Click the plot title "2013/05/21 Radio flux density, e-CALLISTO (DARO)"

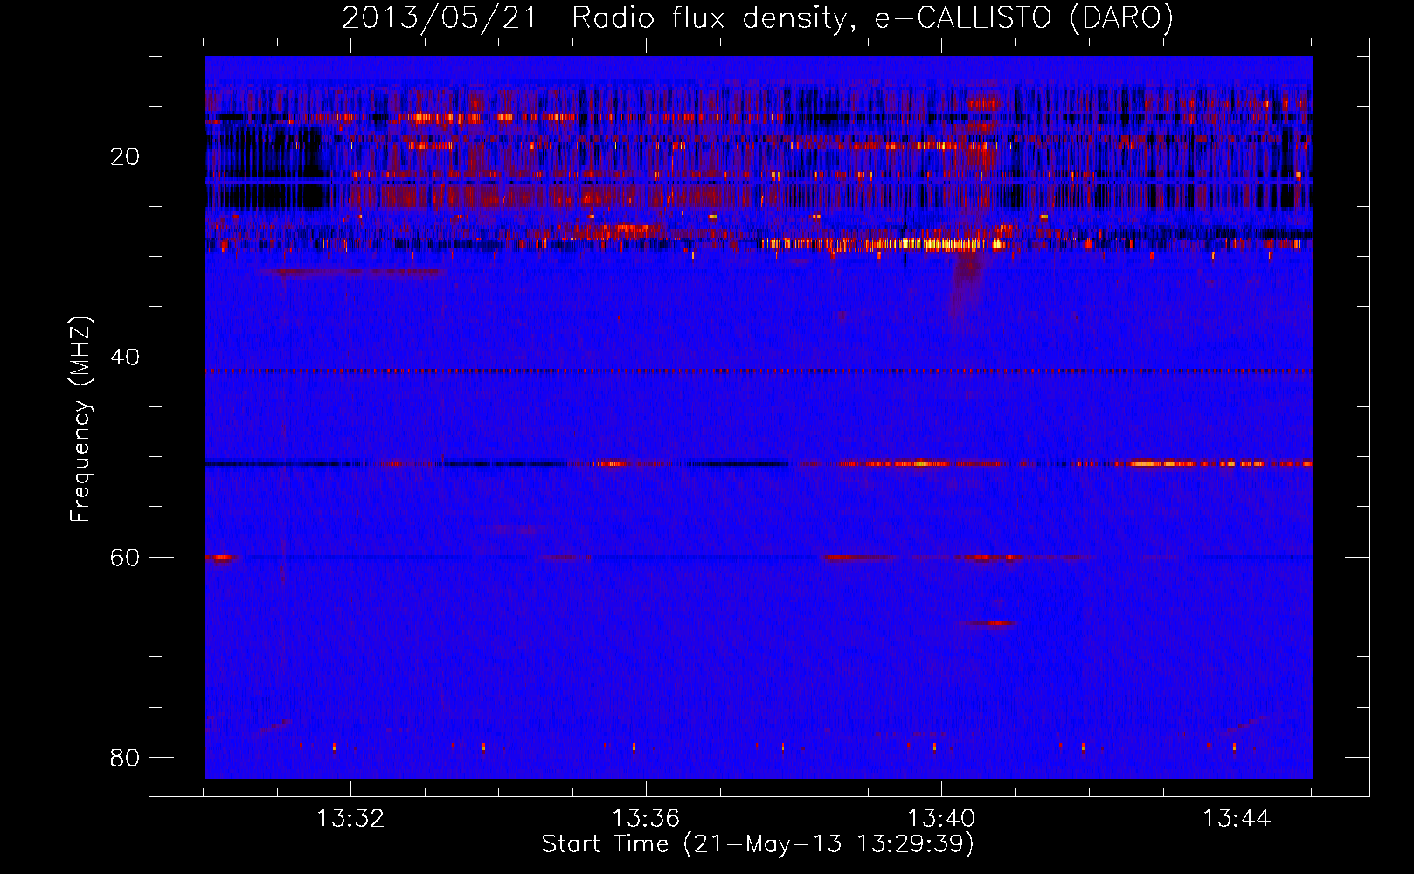pos(758,17)
